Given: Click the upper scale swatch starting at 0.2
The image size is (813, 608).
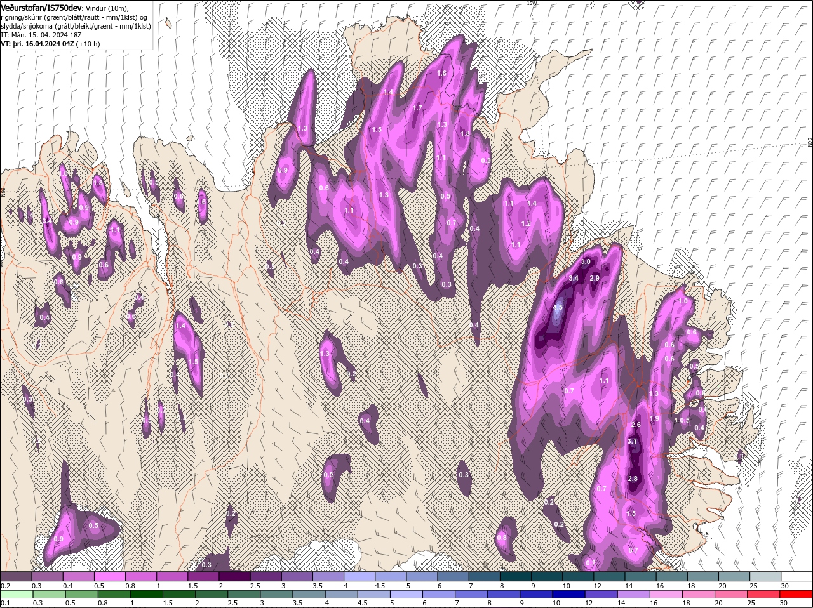Looking at the screenshot, I should point(16,576).
